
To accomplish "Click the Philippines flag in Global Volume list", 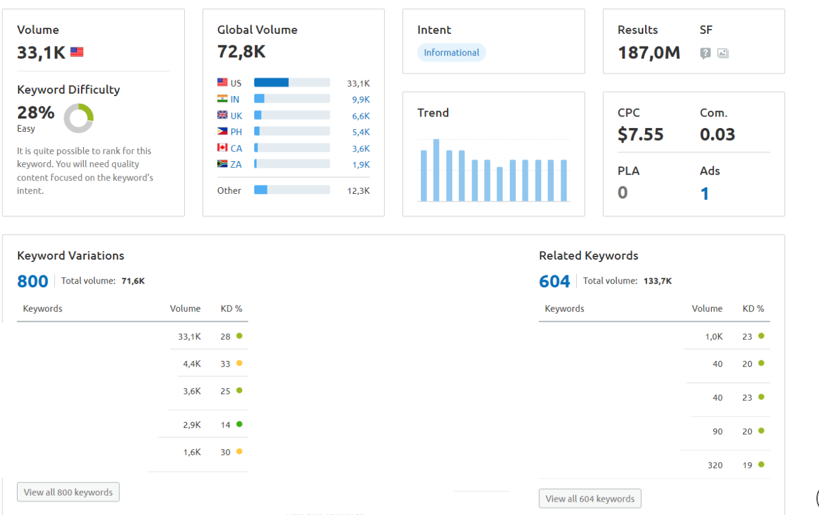I will click(x=222, y=132).
